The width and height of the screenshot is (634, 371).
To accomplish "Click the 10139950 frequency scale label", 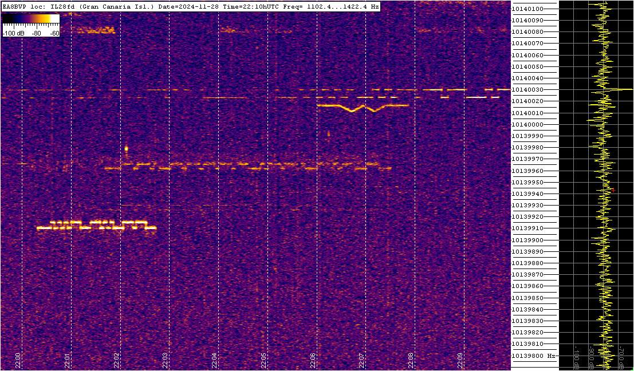I will click(527, 182).
